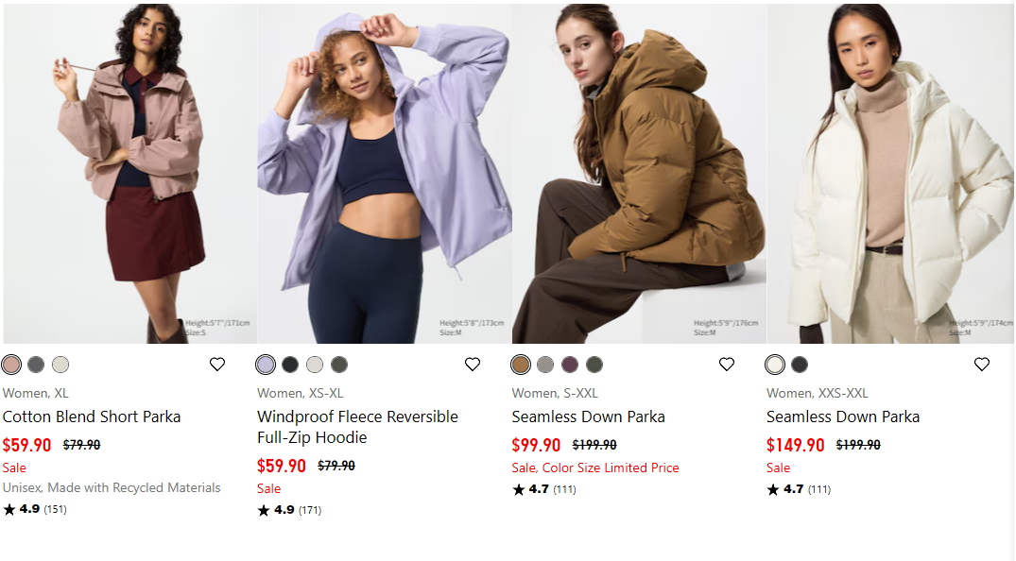Favorite the Cotton Blend Short Parka with heart icon
The image size is (1016, 561).
click(x=217, y=364)
